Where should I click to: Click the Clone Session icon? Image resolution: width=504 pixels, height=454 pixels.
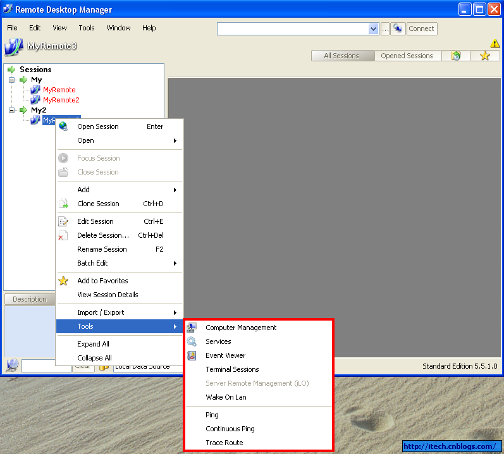point(63,204)
